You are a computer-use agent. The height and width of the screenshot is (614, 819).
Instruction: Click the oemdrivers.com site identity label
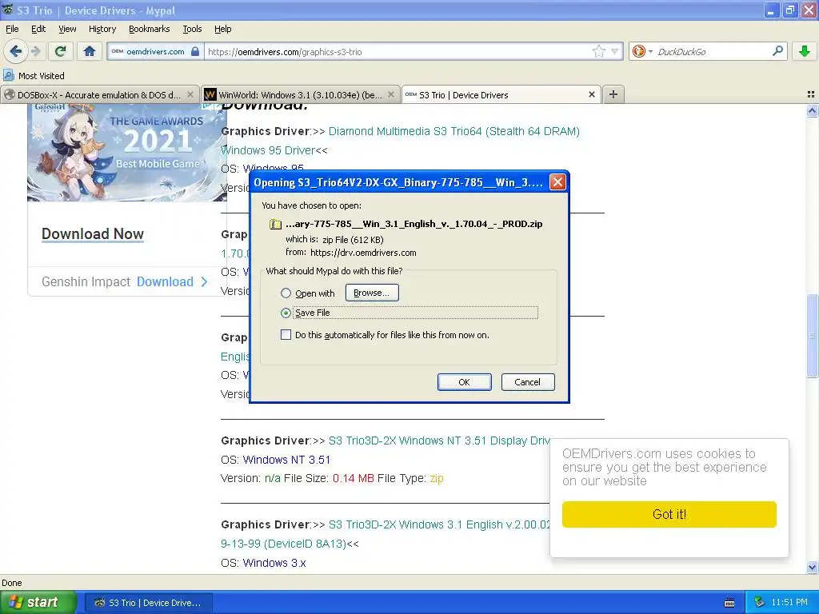[x=155, y=51]
